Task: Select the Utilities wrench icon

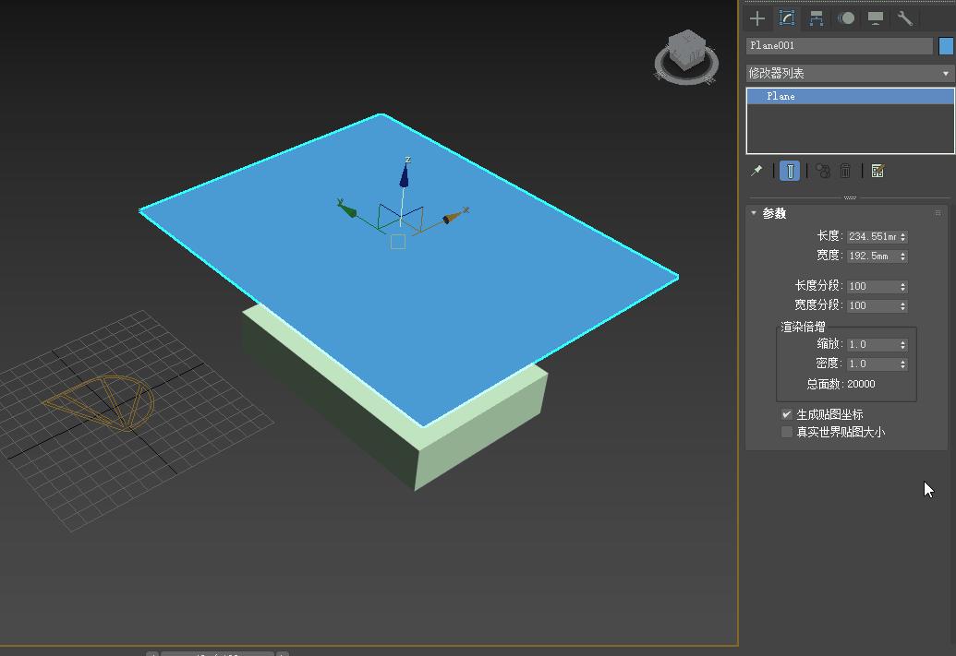Action: point(904,18)
